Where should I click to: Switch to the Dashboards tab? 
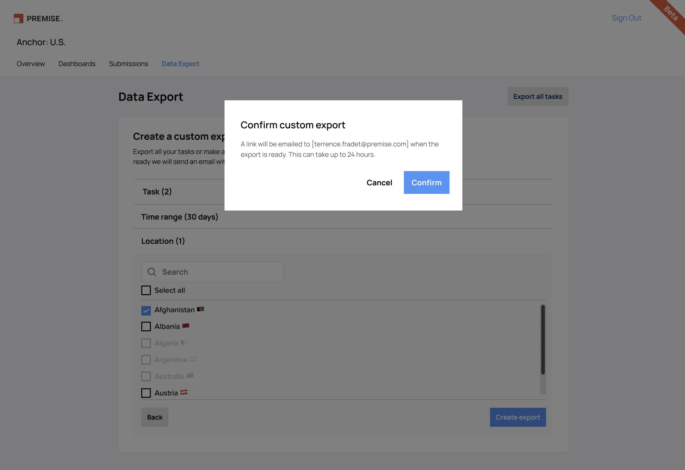[77, 63]
